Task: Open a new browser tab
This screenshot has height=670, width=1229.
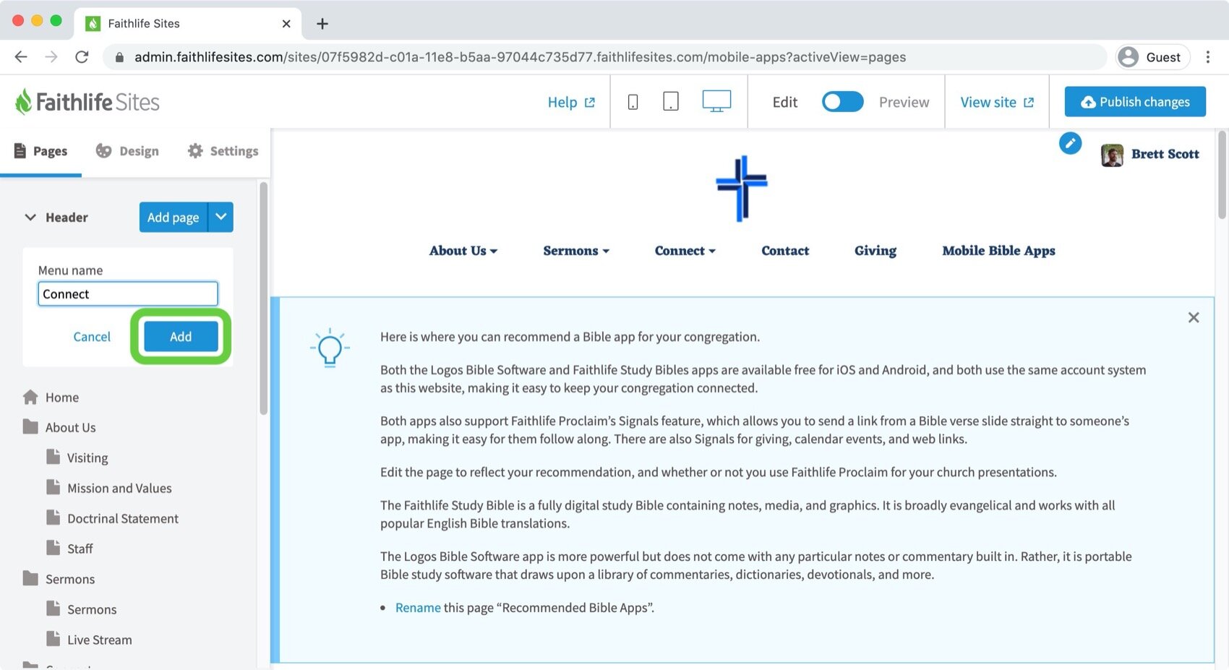Action: coord(322,24)
